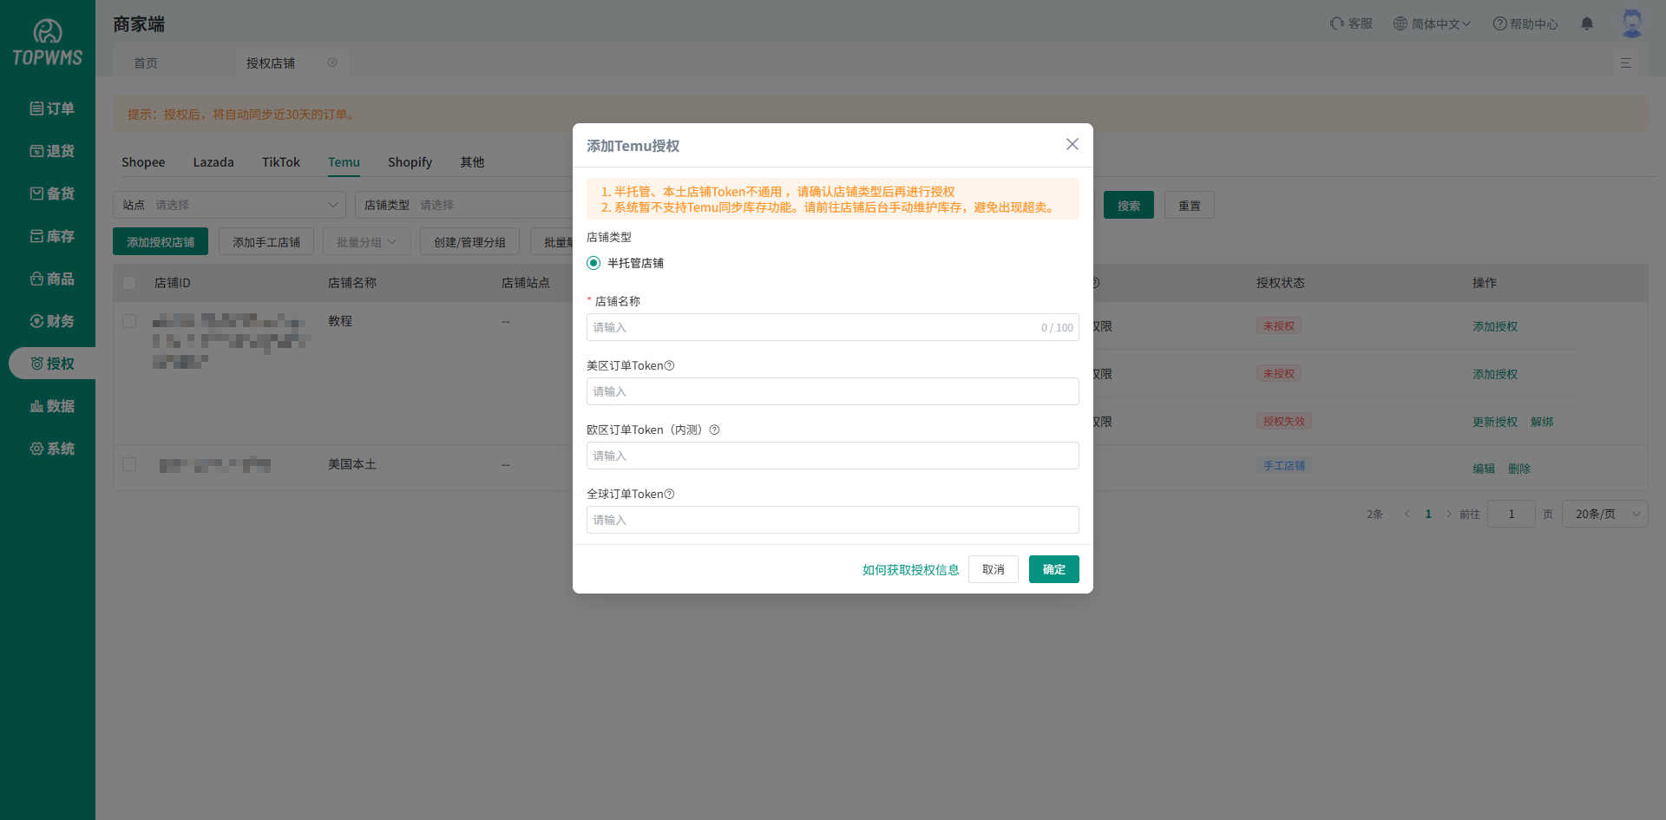Image resolution: width=1666 pixels, height=820 pixels.
Task: Switch to the Temu tab
Action: (344, 162)
